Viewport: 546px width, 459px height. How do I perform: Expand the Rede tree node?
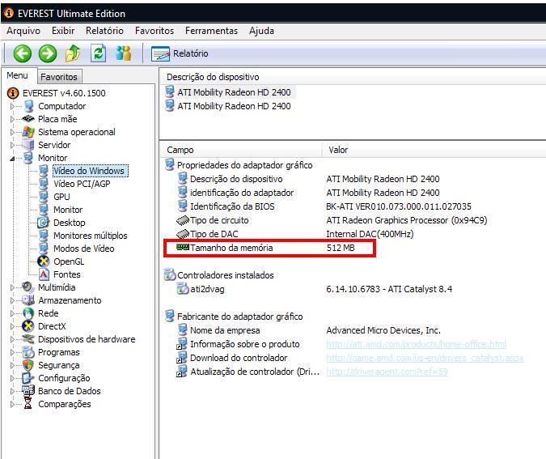pyautogui.click(x=12, y=313)
